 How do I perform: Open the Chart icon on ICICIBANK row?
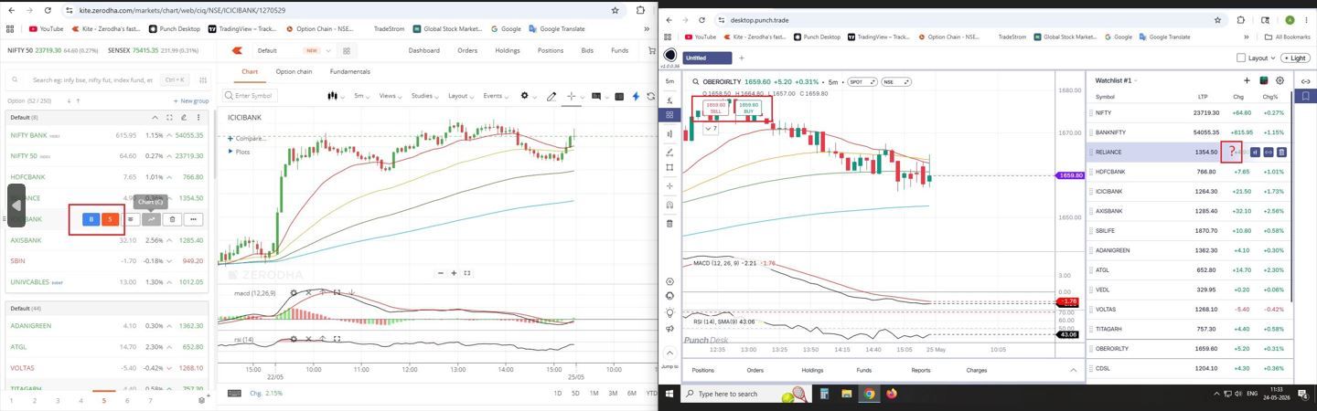(x=151, y=219)
